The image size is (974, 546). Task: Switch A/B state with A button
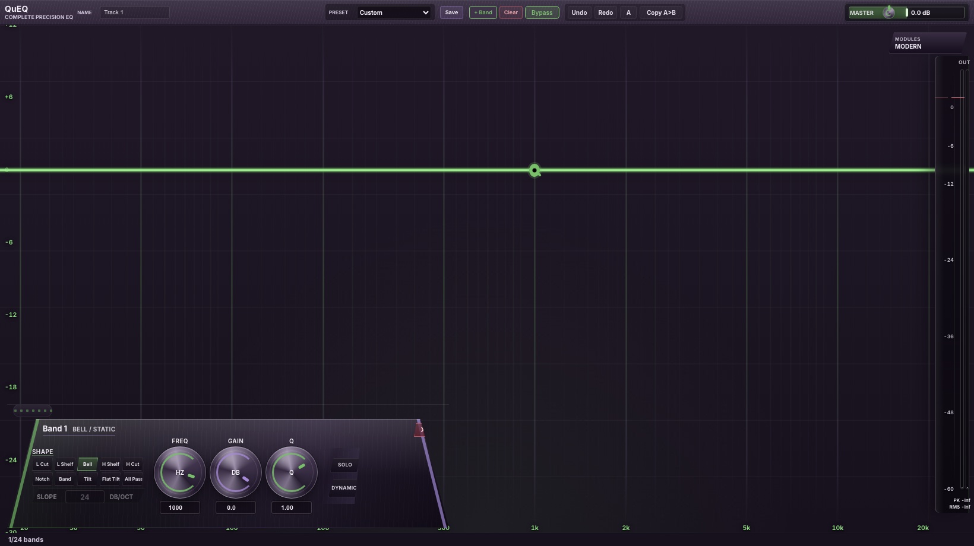628,12
